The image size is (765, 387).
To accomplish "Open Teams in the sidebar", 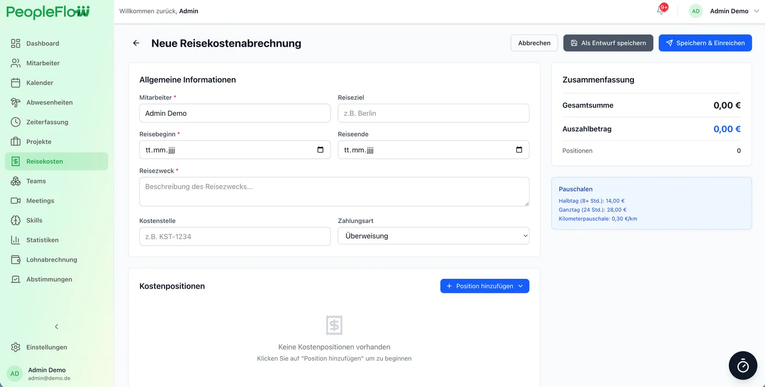I will click(56, 181).
